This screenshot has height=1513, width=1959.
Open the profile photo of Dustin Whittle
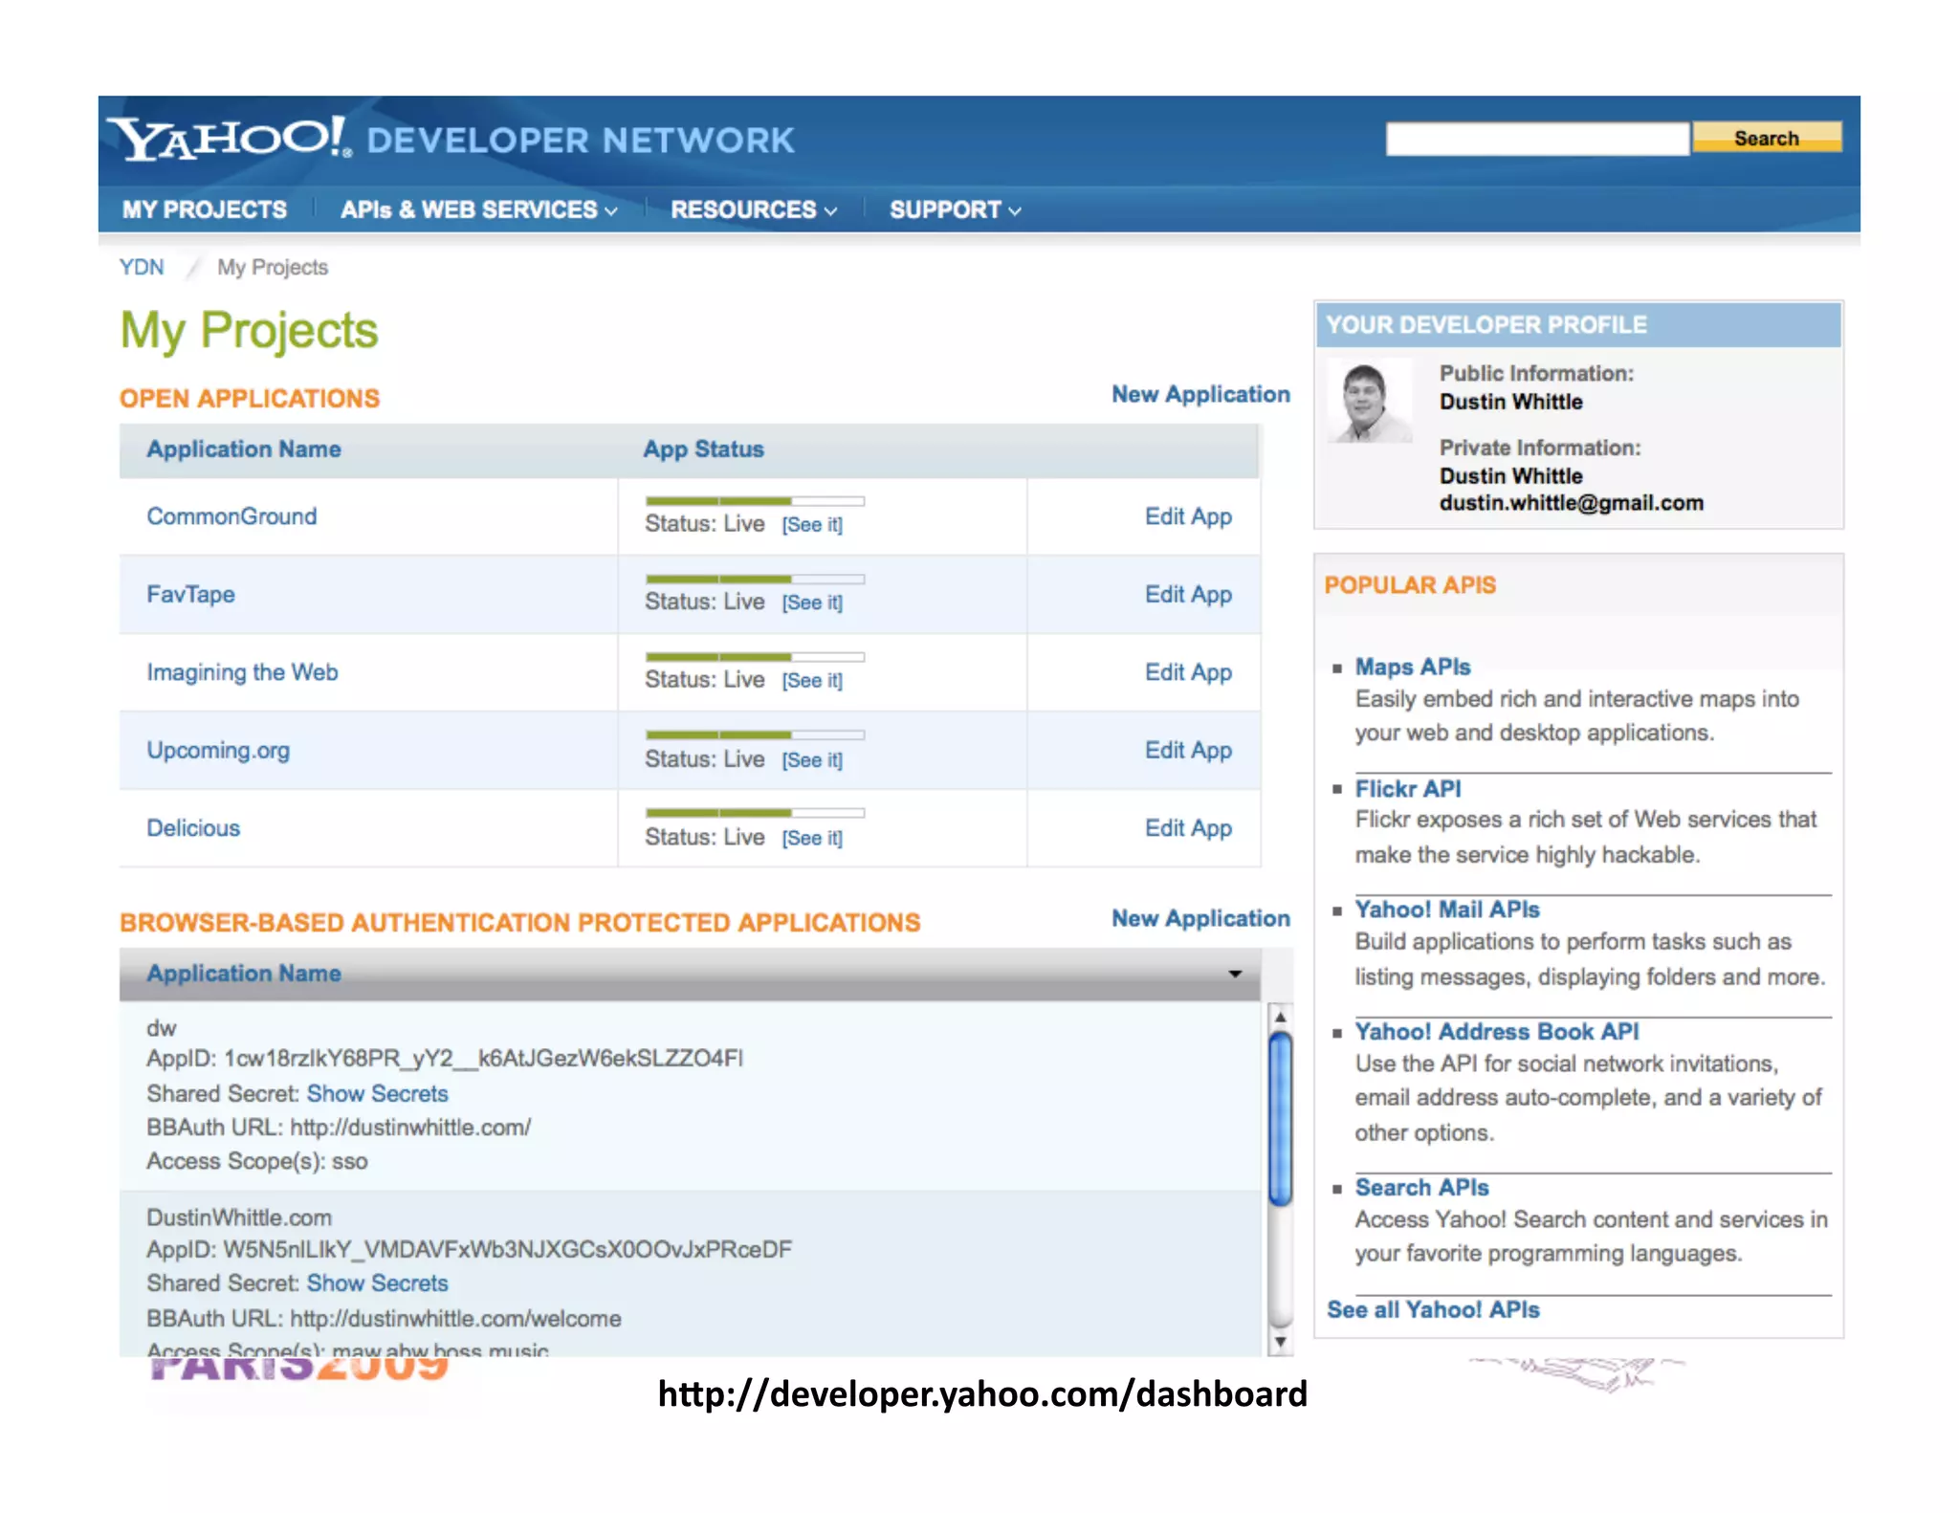[x=1370, y=401]
